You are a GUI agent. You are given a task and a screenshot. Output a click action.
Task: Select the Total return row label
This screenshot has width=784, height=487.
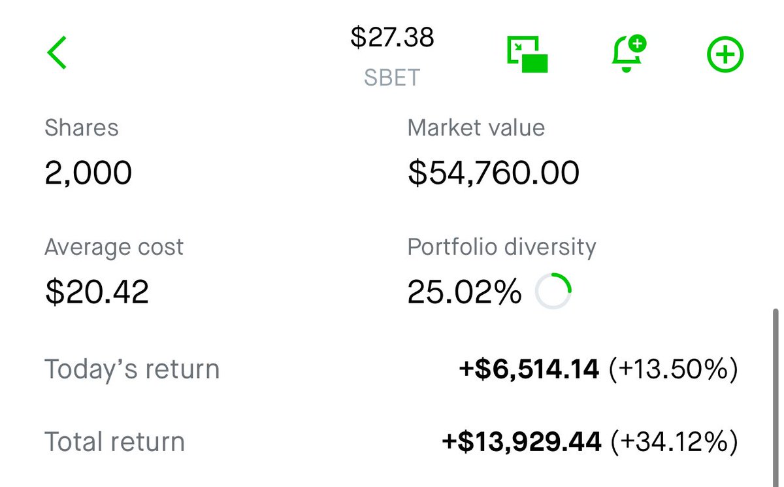tap(114, 442)
